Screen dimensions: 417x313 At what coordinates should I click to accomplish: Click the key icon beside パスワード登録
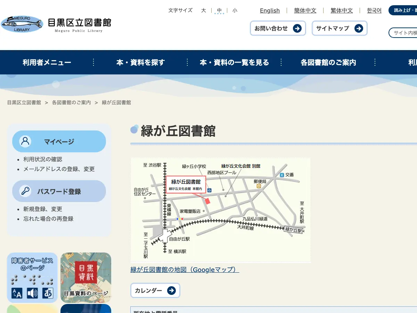[25, 191]
